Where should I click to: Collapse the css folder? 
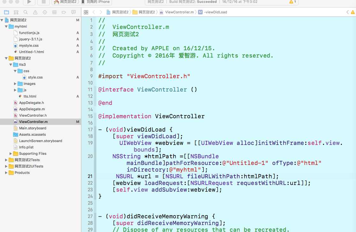click(x=15, y=71)
